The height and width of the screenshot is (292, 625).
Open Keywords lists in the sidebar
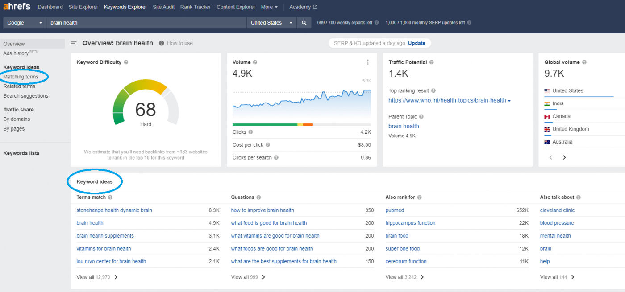pyautogui.click(x=21, y=153)
